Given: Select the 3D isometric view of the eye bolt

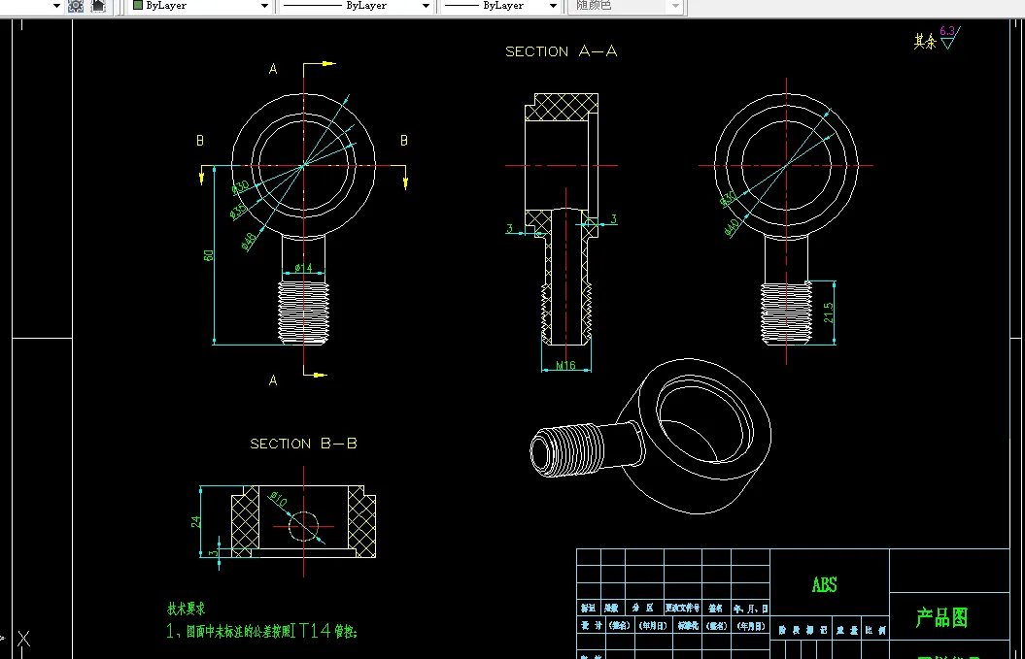Looking at the screenshot, I should tap(650, 436).
